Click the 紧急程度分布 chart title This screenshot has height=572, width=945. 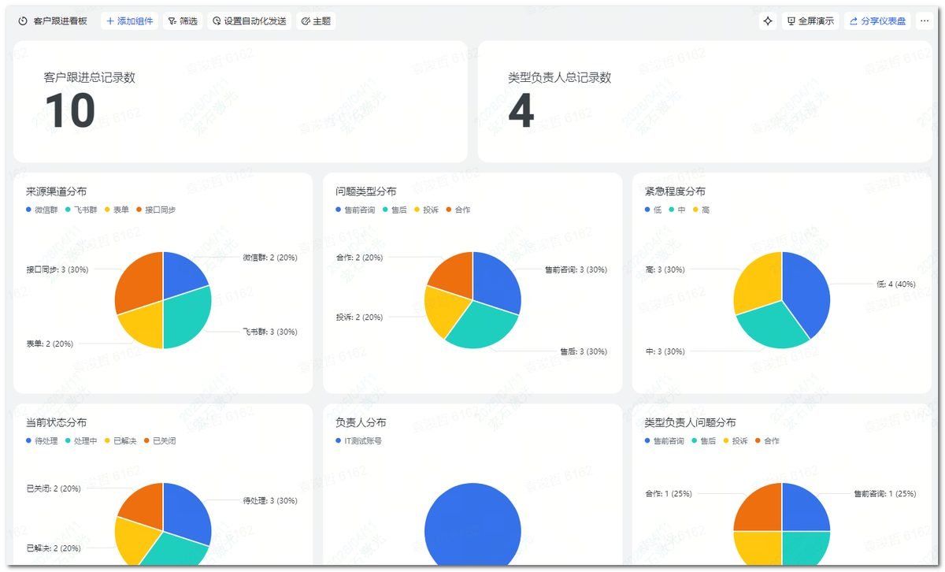tap(675, 191)
